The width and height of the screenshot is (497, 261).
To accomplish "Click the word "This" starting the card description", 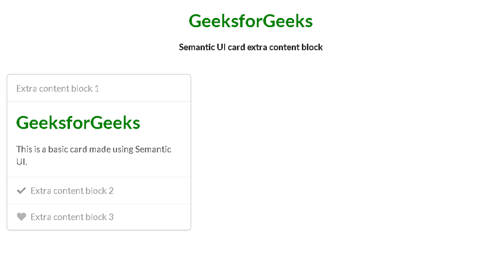I will [24, 149].
